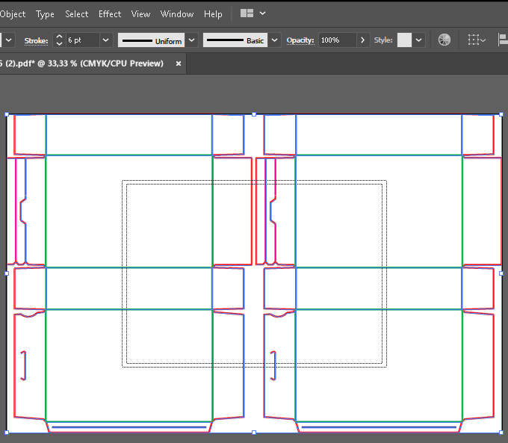Click the stroke weight stepper arrows
This screenshot has height=443, width=508.
(x=59, y=40)
